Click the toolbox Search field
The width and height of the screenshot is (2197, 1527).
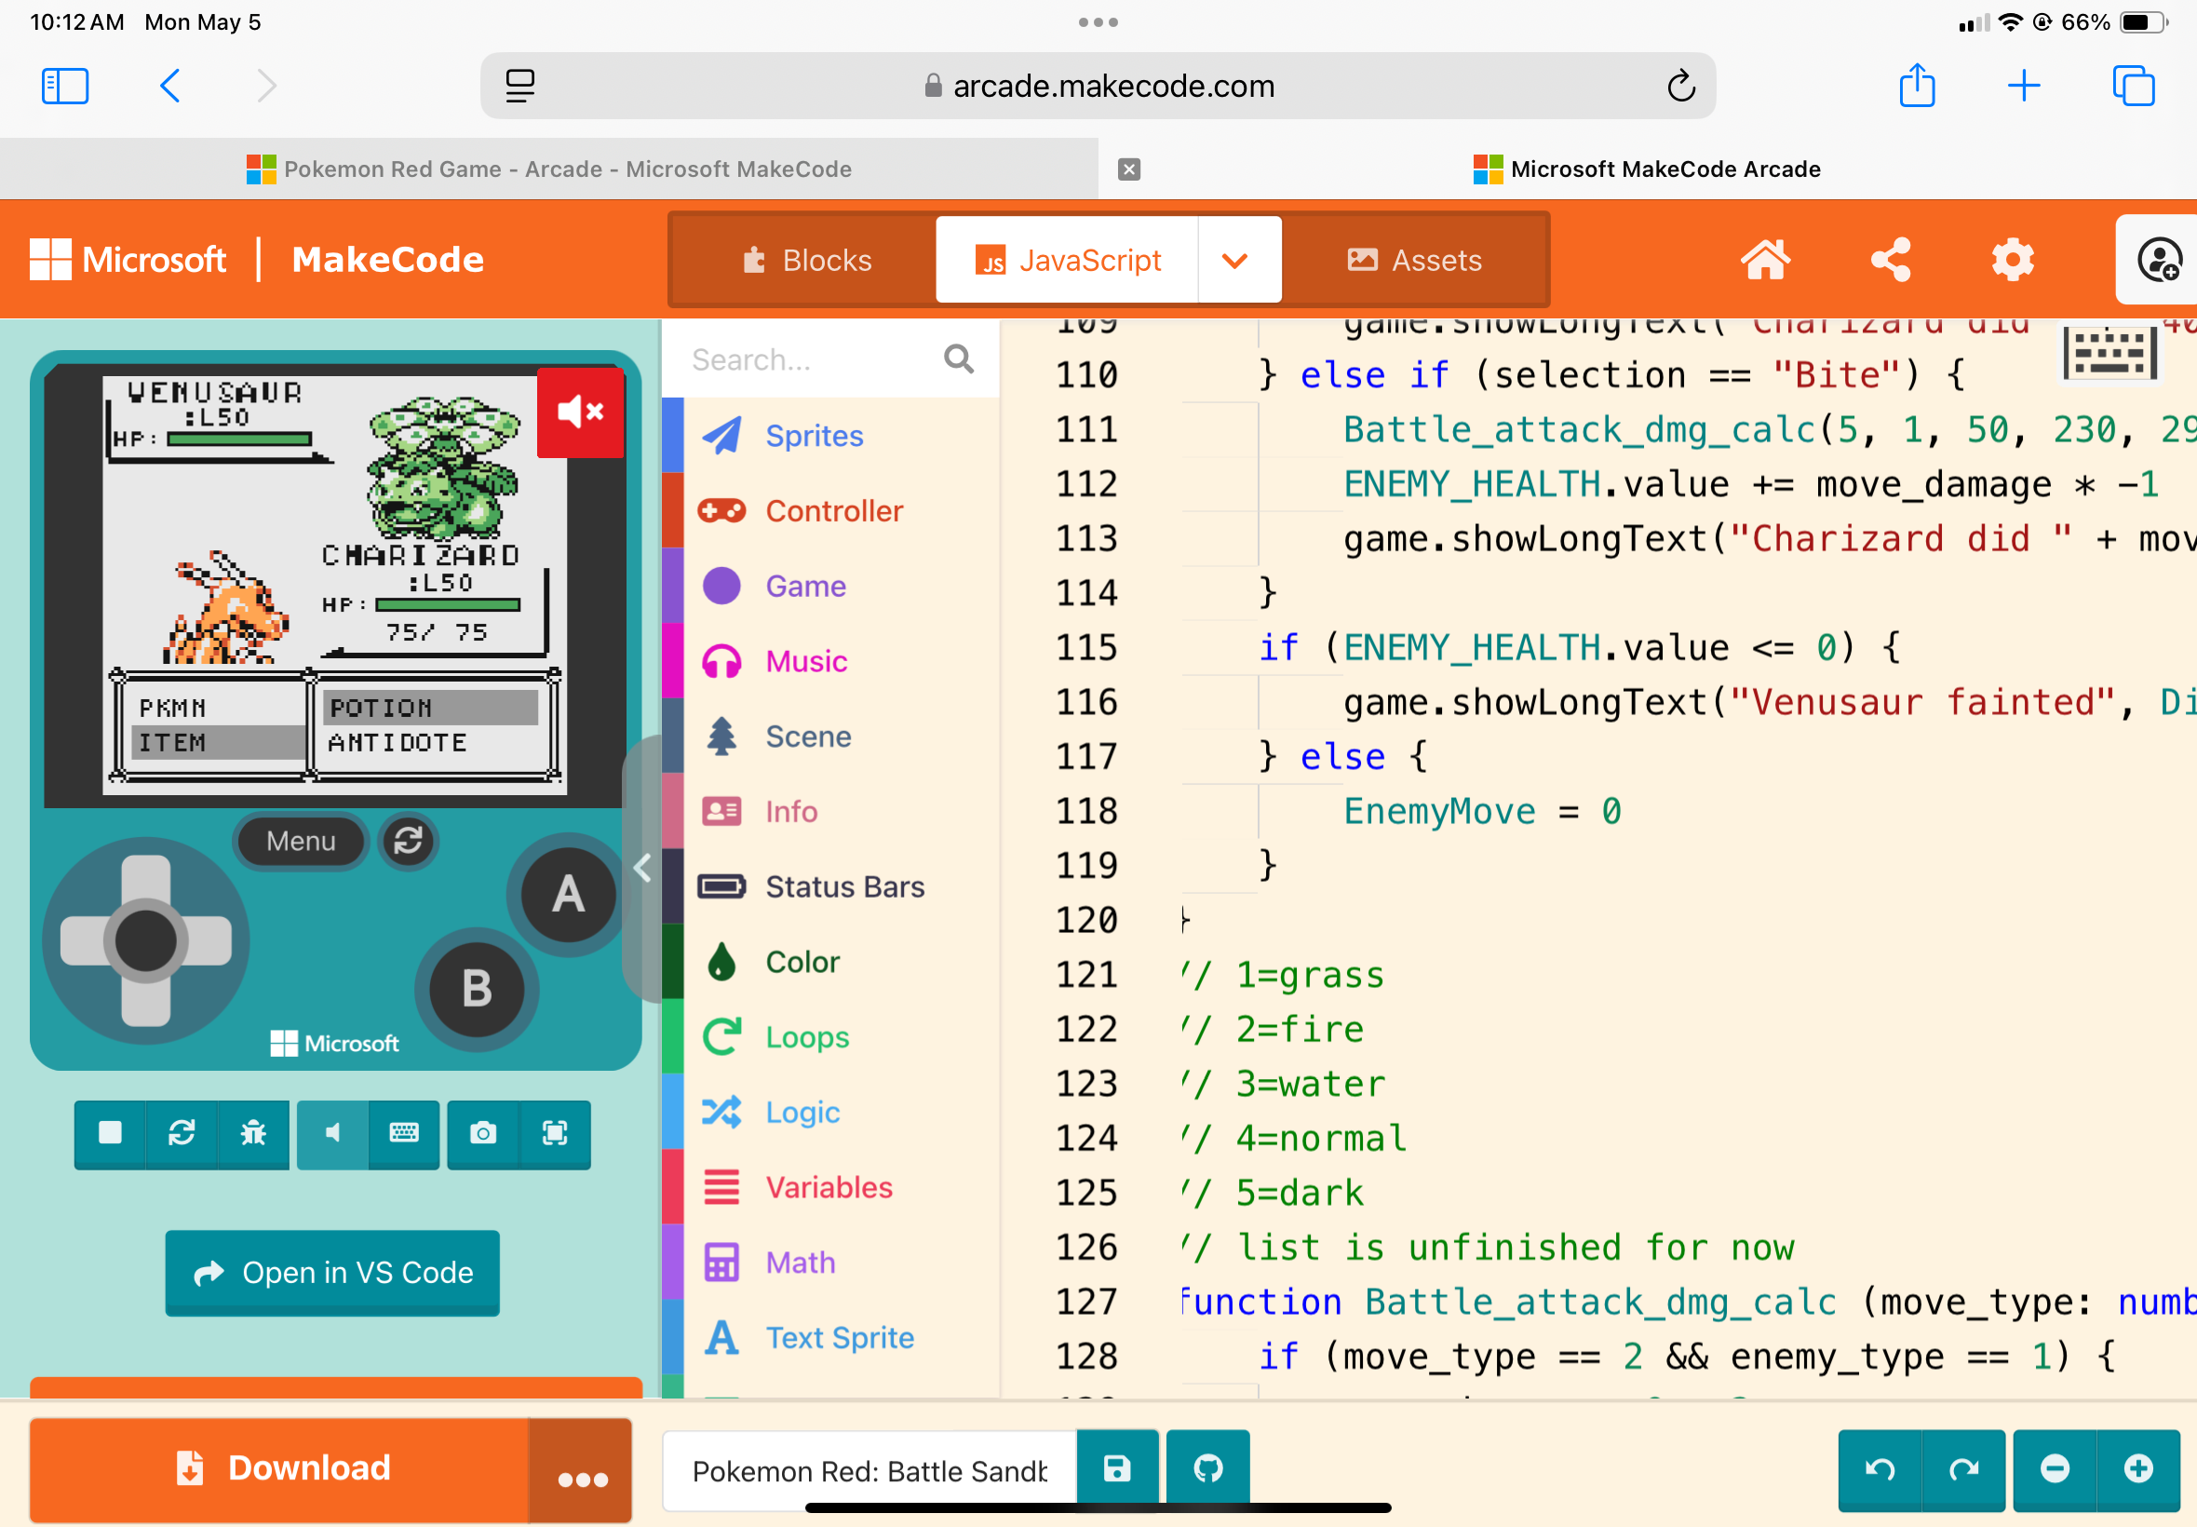pos(813,359)
